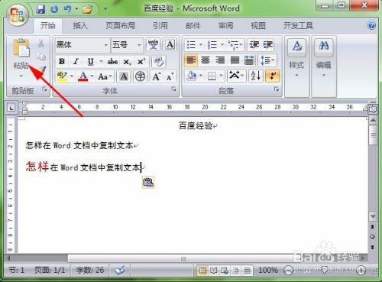Toggle character shading A button
Image resolution: width=382 pixels, height=282 pixels.
(124, 76)
